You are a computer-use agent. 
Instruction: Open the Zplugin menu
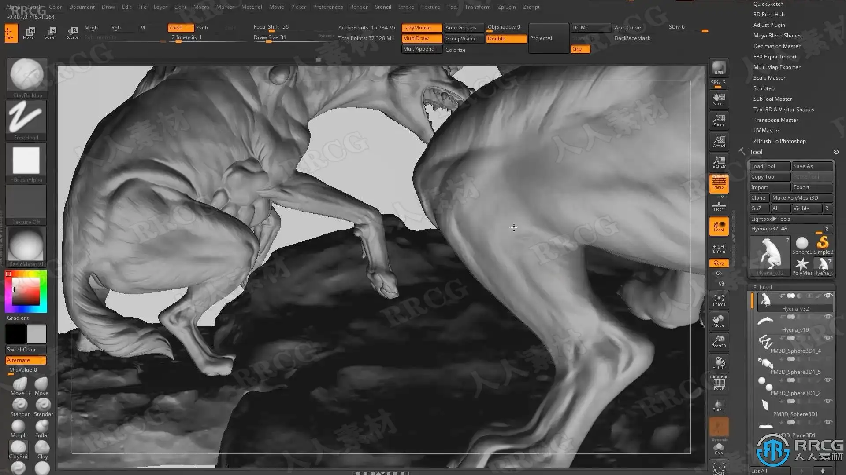[506, 7]
